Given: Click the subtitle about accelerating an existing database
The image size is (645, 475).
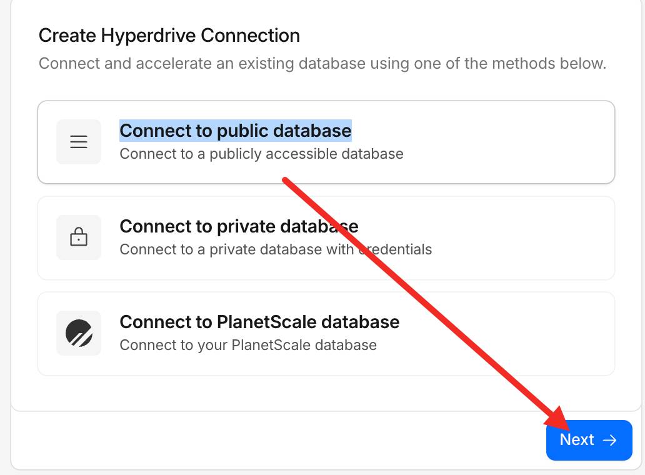Looking at the screenshot, I should pyautogui.click(x=322, y=64).
